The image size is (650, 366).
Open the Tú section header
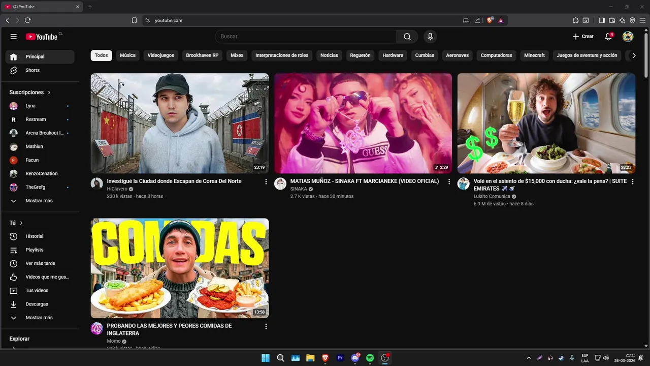coord(16,223)
